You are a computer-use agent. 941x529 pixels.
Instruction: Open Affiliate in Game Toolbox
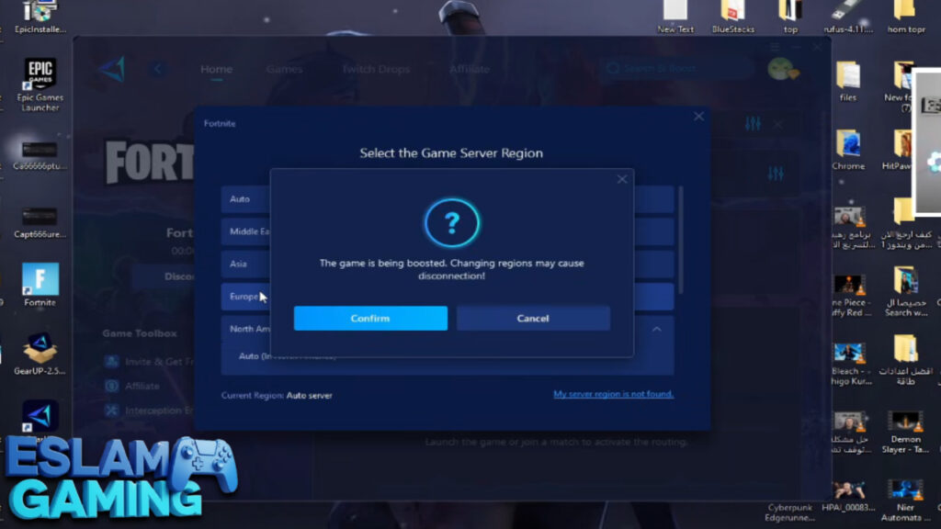click(x=132, y=386)
